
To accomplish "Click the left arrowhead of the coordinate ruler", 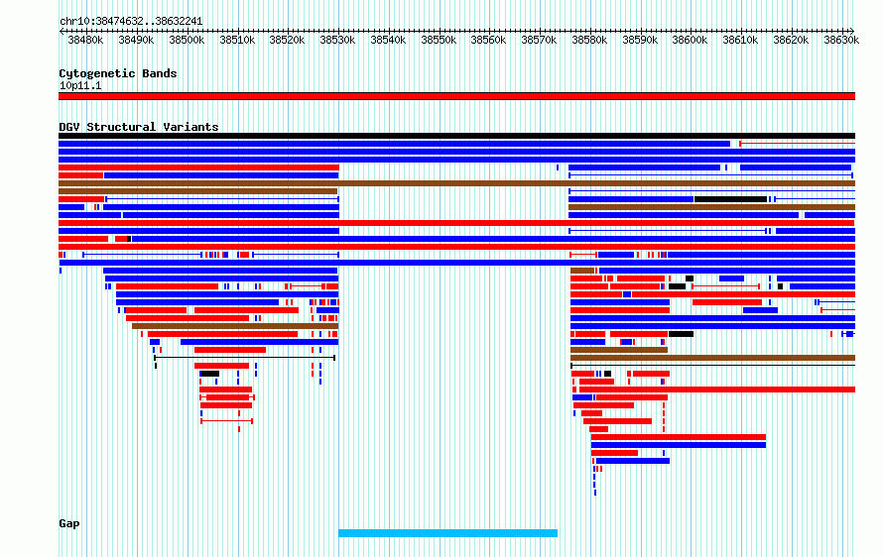I will pyautogui.click(x=62, y=31).
